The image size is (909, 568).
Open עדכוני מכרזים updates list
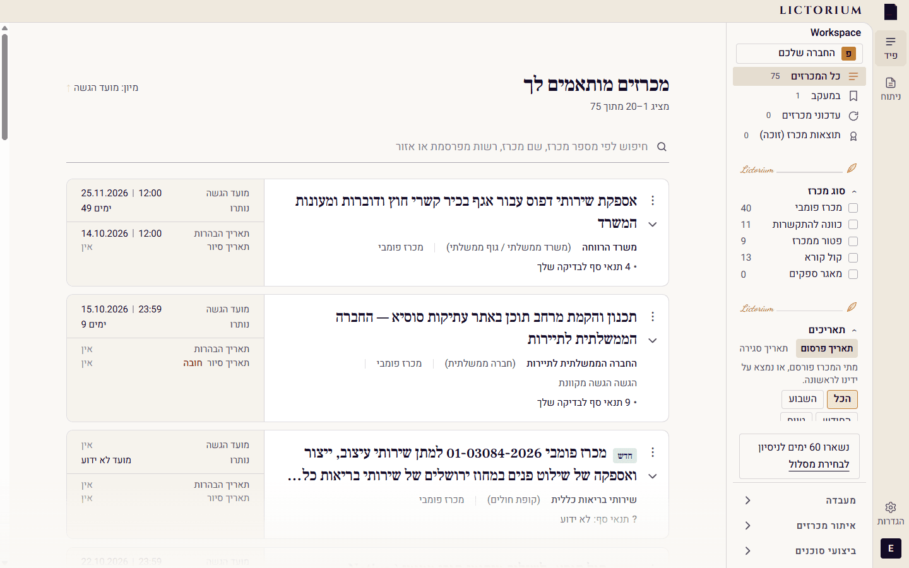click(x=799, y=115)
